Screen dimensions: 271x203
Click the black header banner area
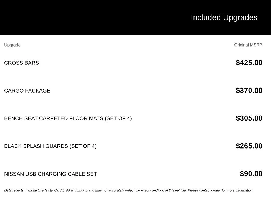[x=135, y=17]
